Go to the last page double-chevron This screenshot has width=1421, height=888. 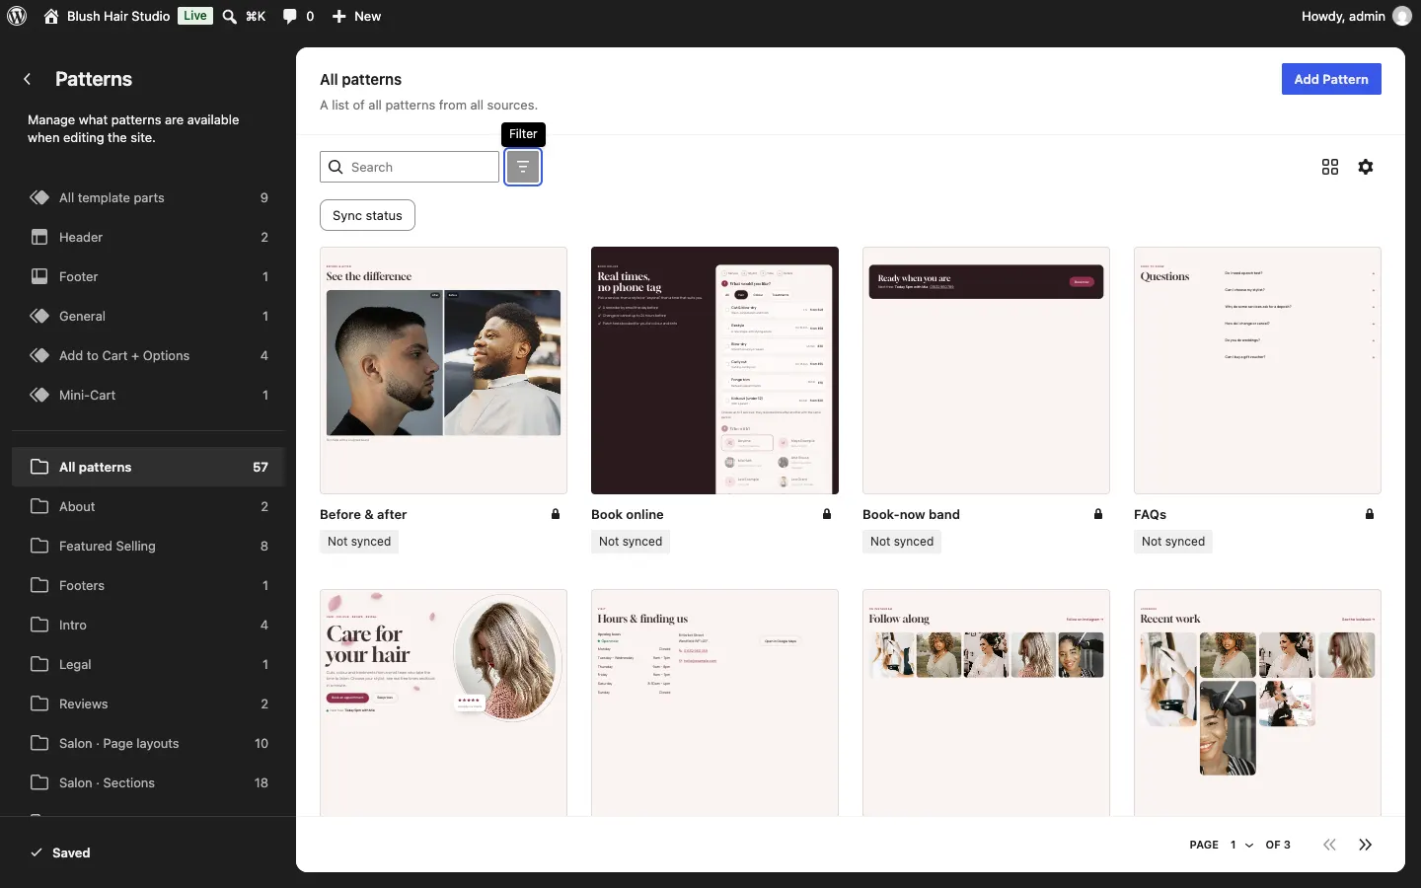click(x=1366, y=845)
